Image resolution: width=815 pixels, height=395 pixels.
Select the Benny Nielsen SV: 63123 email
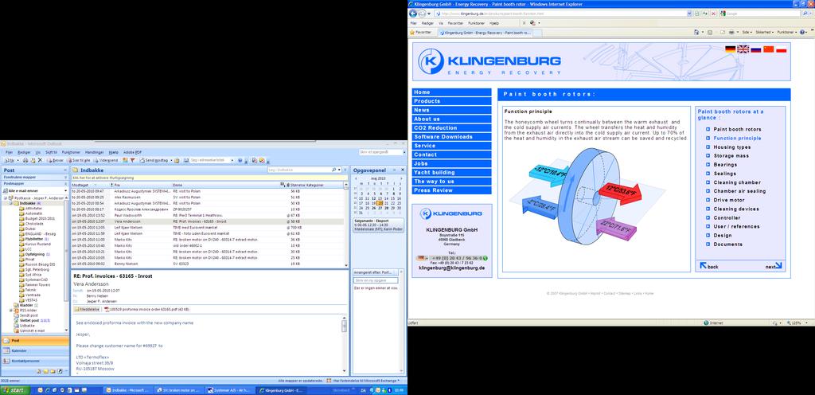point(209,264)
